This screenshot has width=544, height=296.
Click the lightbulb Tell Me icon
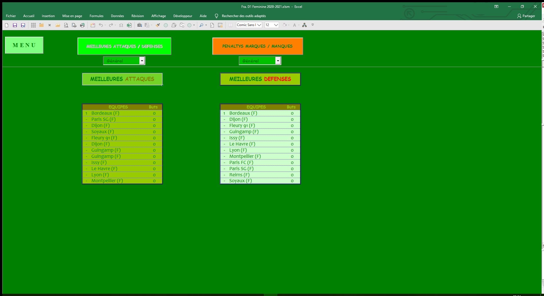click(216, 16)
